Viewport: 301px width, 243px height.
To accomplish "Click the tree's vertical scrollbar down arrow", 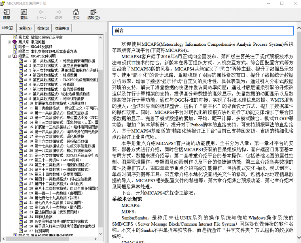I will tap(101, 234).
